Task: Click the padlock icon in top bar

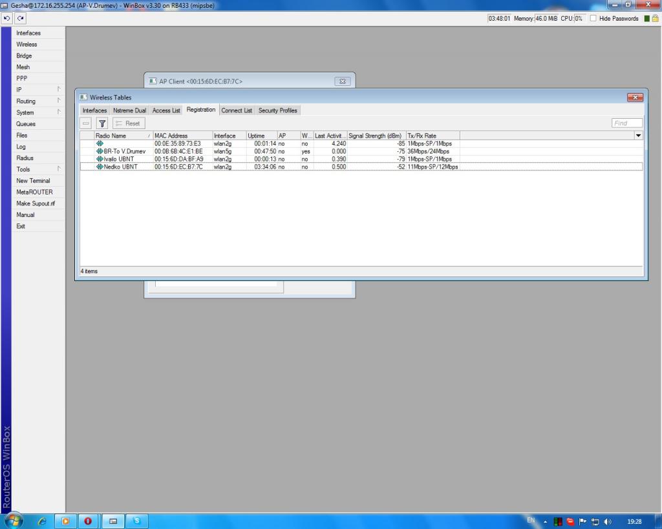Action: (x=655, y=18)
